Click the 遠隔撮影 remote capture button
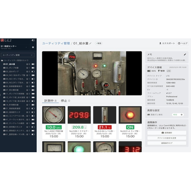Viewport: 191px width, 191px height. 167,133
